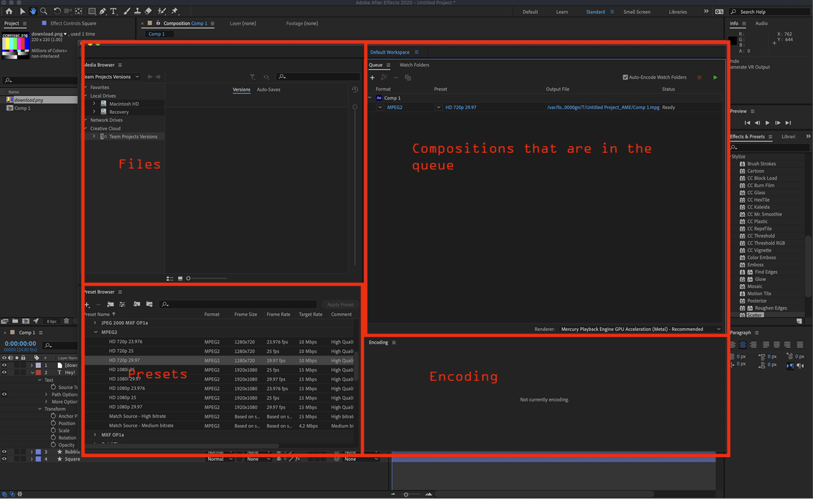813x499 pixels.
Task: Jump to the last frame in Preview panel
Action: (788, 123)
